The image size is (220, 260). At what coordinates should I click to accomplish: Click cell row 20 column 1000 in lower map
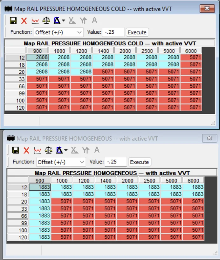tap(62, 201)
